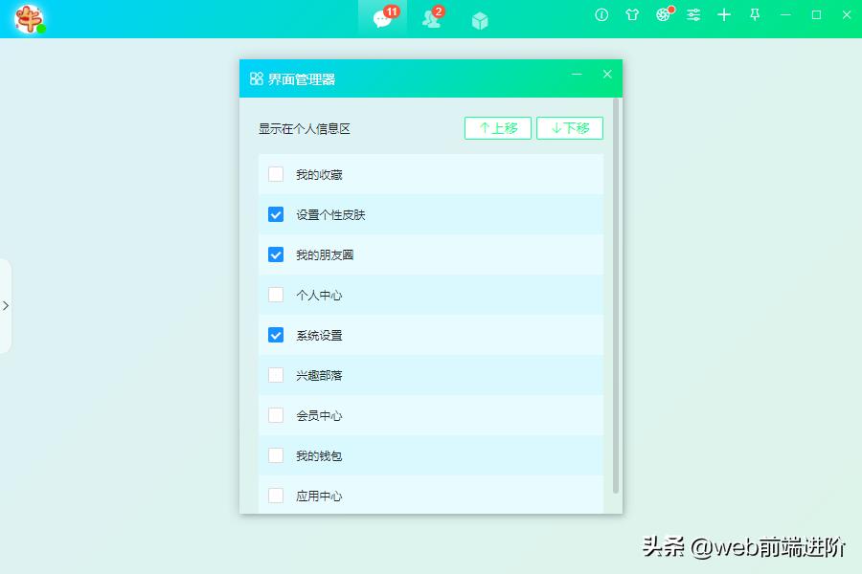
Task: Check the 我的收藏 checkbox
Action: tap(275, 174)
